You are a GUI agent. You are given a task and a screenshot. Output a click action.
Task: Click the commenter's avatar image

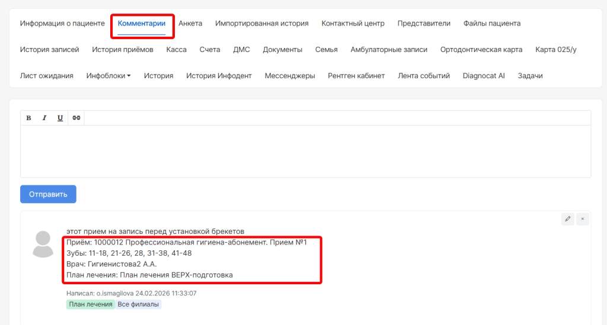coord(43,244)
